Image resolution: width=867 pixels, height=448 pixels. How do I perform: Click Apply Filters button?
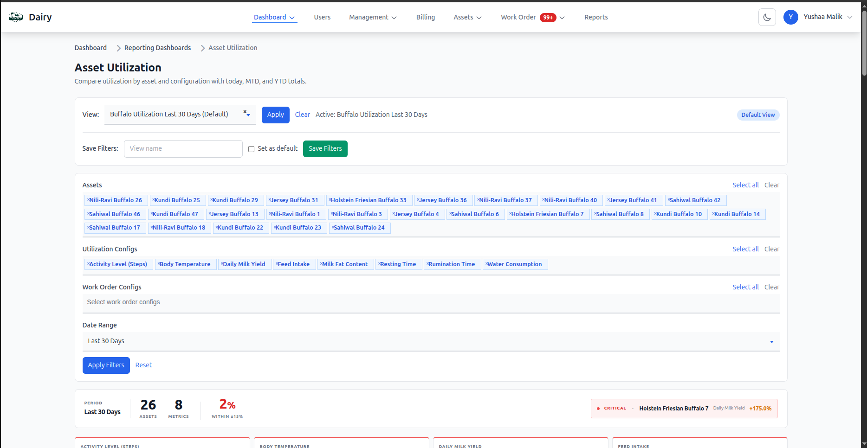click(x=106, y=365)
